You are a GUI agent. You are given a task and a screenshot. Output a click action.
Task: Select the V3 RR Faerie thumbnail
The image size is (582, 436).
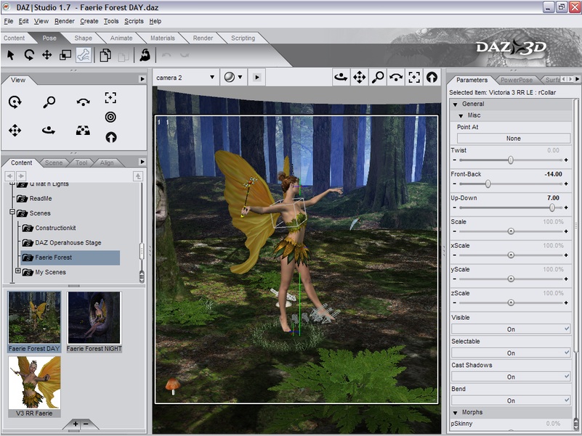pyautogui.click(x=34, y=387)
